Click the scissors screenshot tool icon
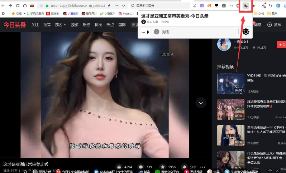 tap(195, 6)
